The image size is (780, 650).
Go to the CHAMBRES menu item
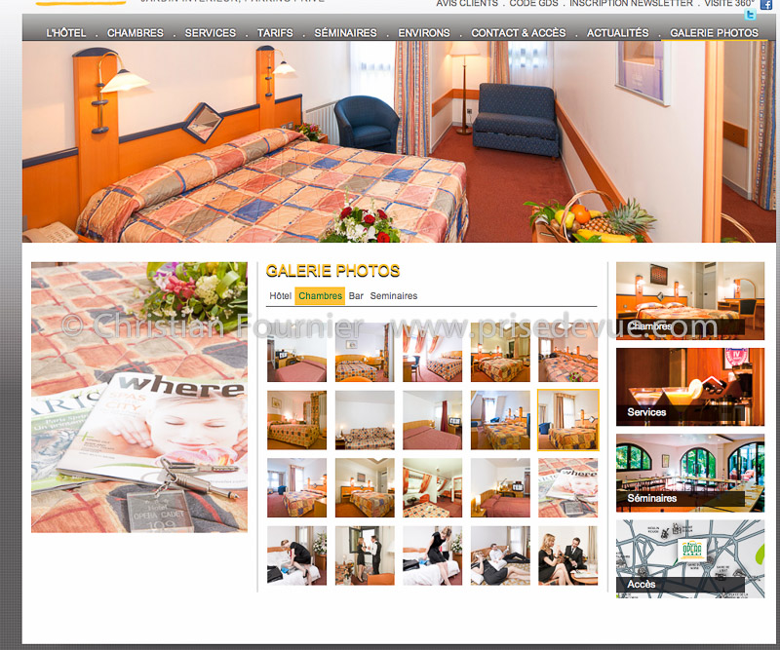(136, 33)
